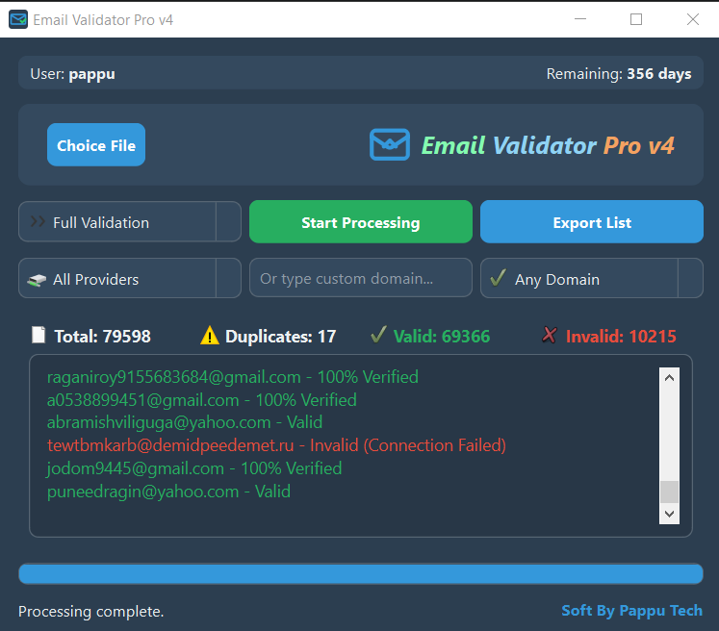Open the Full Validation mode dropdown

click(130, 222)
